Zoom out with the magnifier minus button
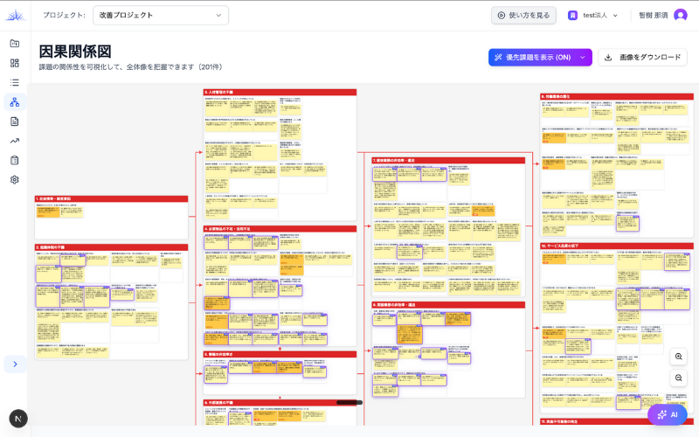The image size is (699, 437). pyautogui.click(x=679, y=378)
